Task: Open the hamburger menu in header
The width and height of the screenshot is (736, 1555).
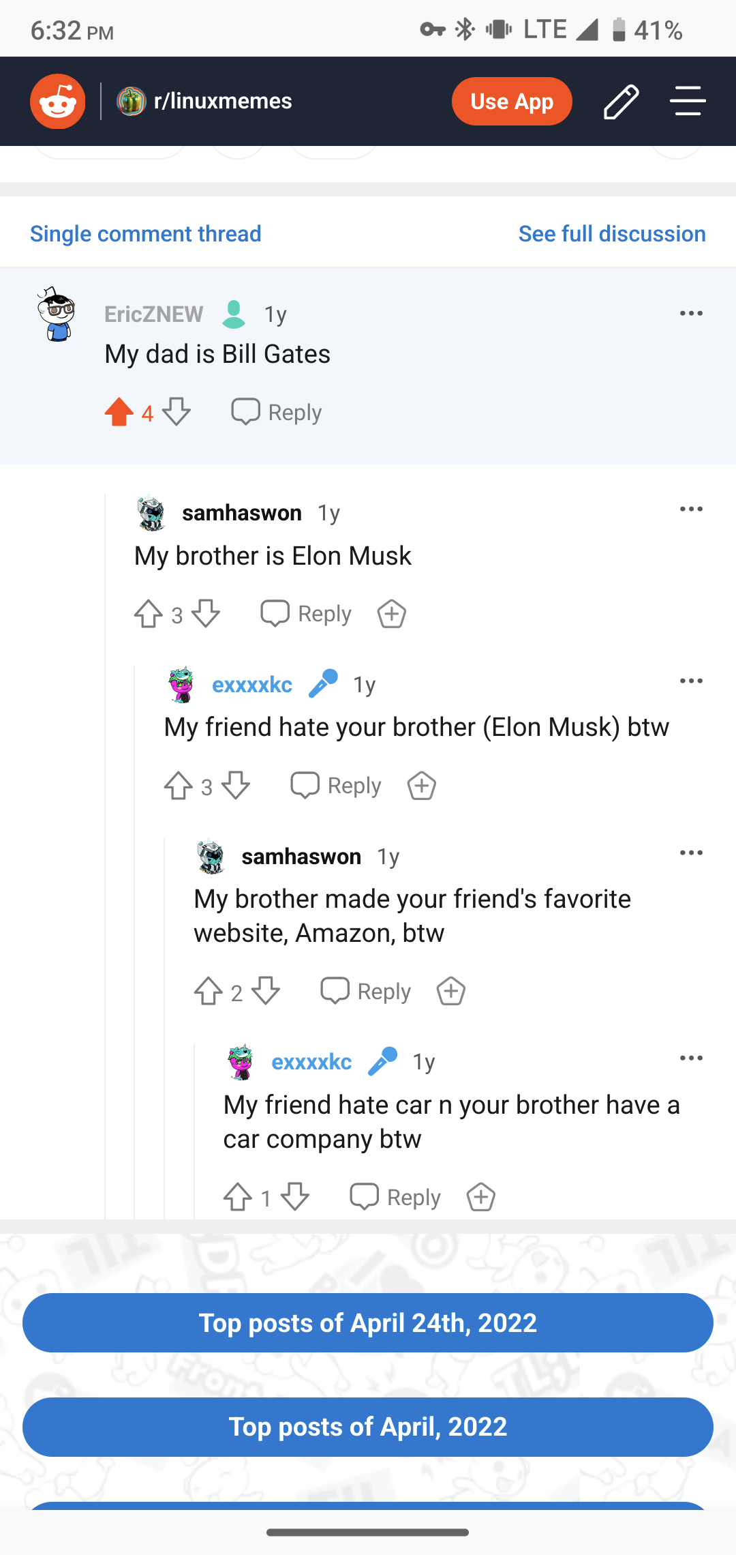Action: [687, 102]
